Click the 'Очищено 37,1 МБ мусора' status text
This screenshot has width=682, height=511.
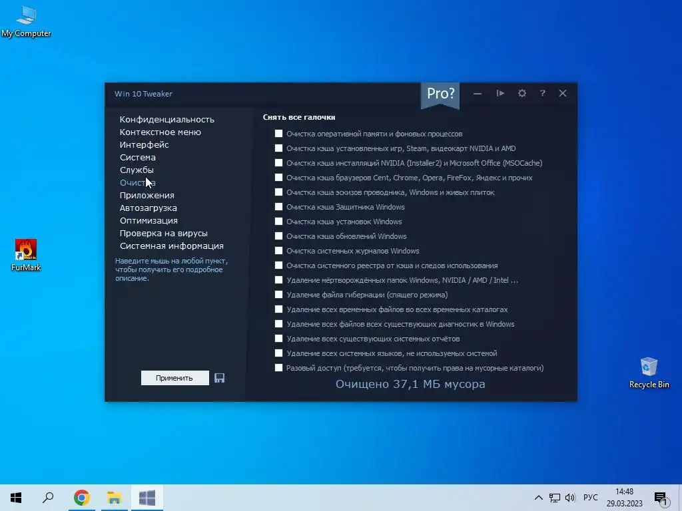410,384
